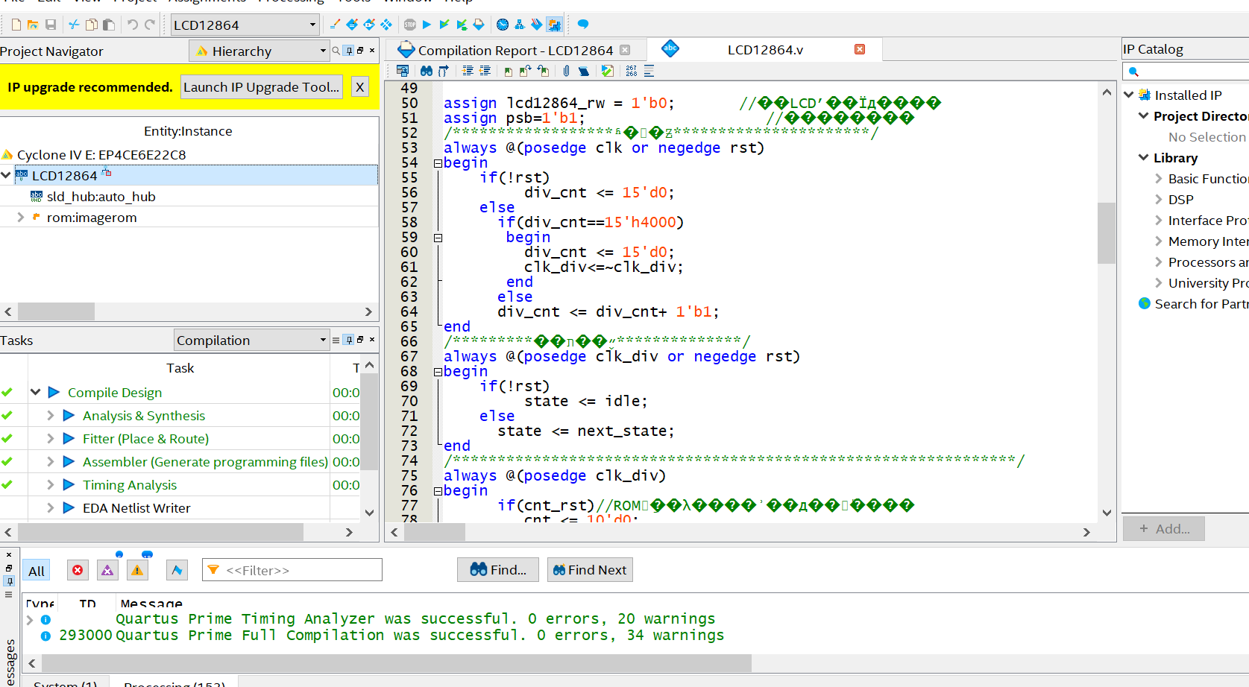Open Platform Designer icon in toolbar
Image resolution: width=1249 pixels, height=687 pixels.
[554, 25]
